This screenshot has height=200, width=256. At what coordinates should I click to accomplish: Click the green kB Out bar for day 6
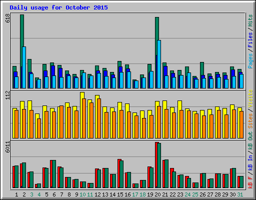click(x=54, y=174)
